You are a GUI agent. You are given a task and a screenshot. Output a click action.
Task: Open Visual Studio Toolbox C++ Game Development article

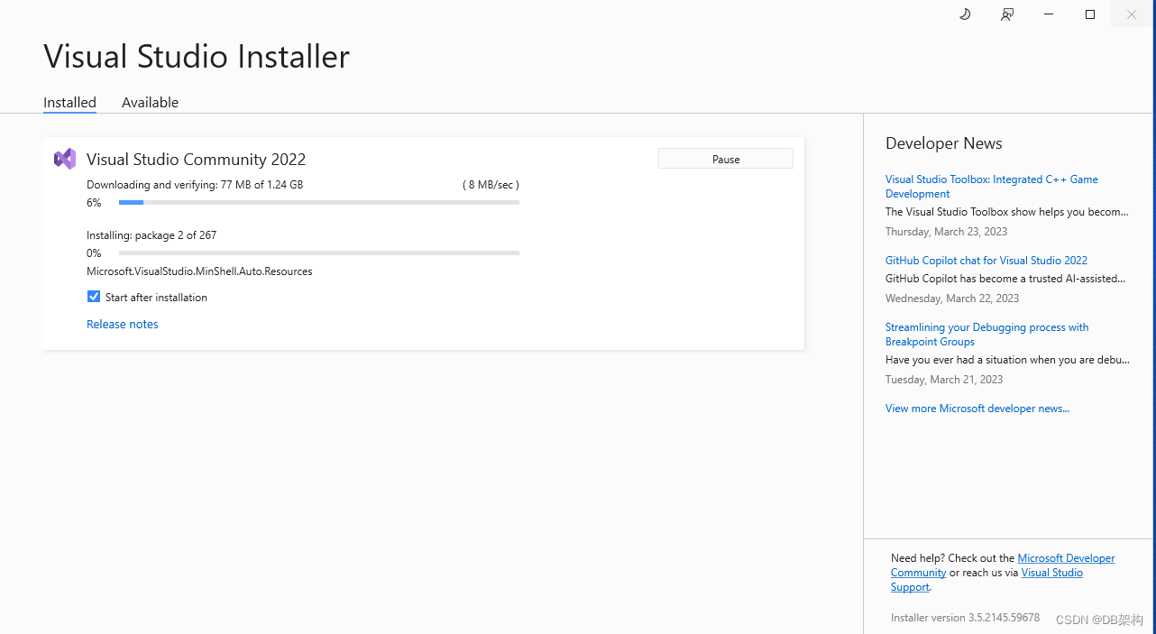[x=992, y=187]
